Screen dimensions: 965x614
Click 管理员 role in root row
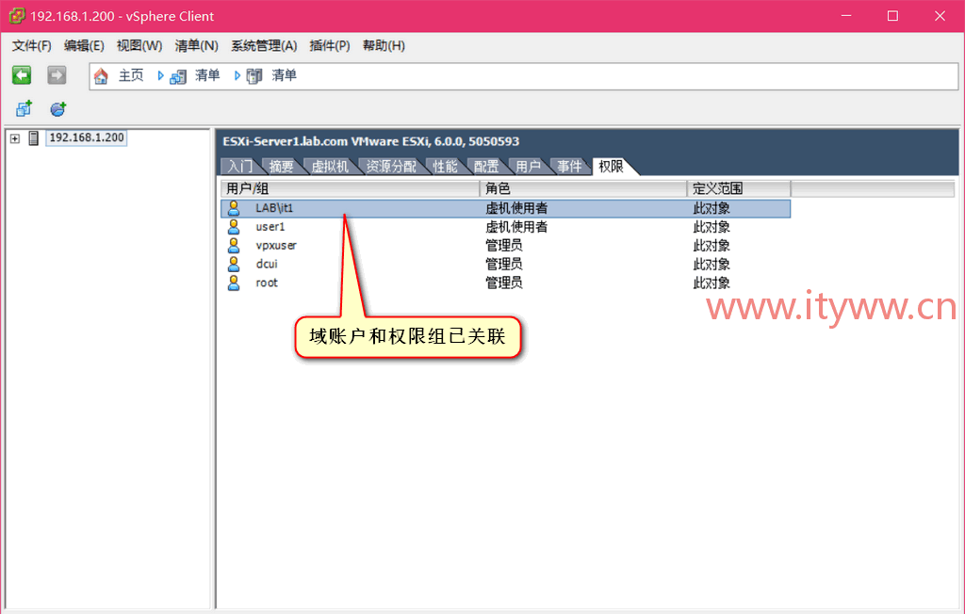click(504, 283)
